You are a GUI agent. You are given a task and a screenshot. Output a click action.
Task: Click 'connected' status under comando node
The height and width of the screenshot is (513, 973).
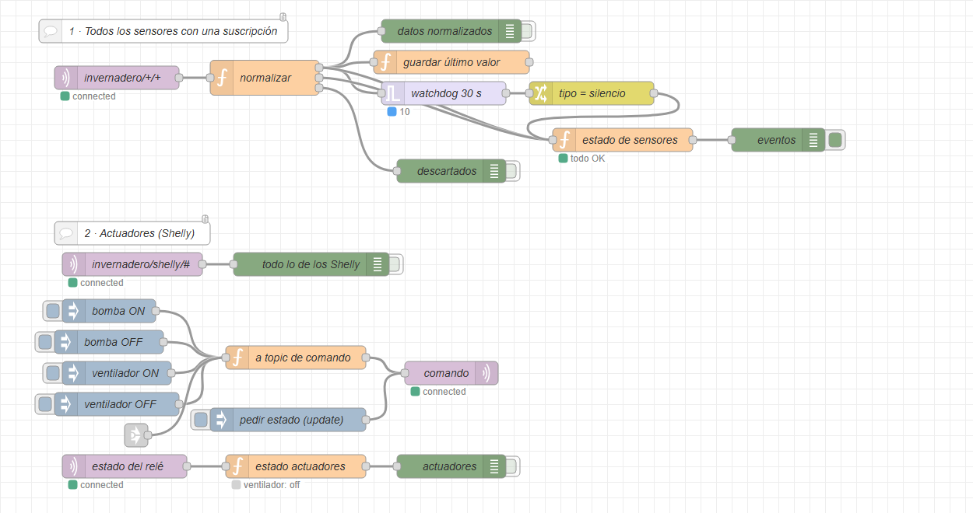pos(444,392)
